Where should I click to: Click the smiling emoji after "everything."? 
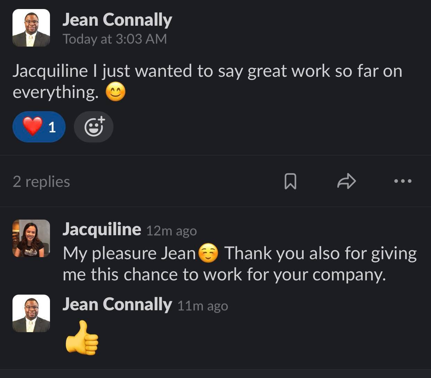click(x=116, y=92)
